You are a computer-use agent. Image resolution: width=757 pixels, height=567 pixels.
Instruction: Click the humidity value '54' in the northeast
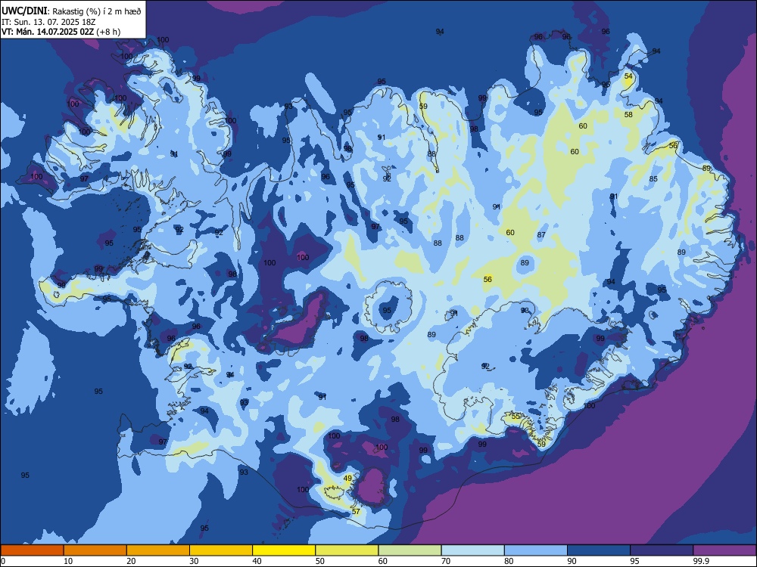(628, 76)
